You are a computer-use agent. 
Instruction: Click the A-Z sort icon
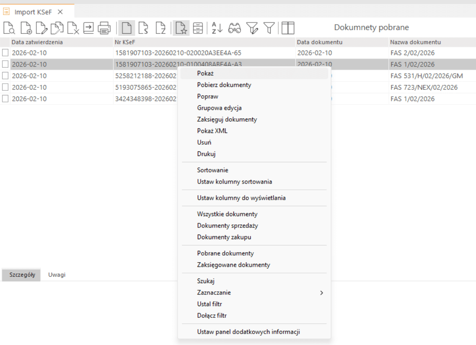point(217,28)
